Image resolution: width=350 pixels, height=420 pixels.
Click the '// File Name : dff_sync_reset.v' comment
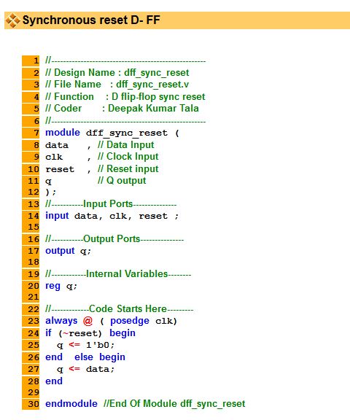(117, 85)
